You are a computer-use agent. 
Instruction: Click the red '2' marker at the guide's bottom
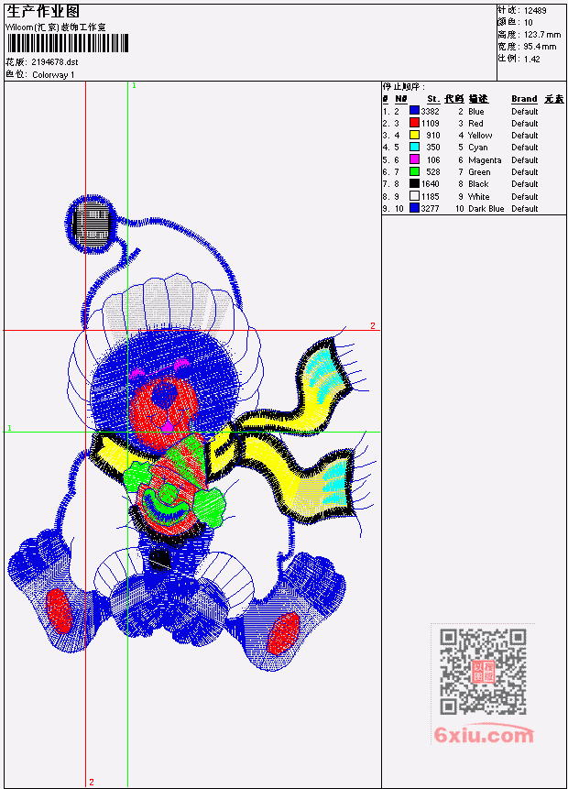click(92, 782)
